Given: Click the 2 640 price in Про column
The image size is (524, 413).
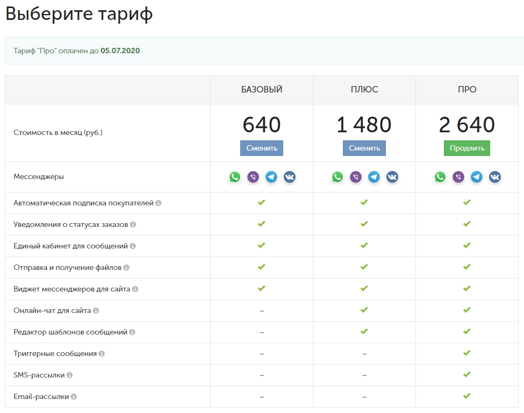Looking at the screenshot, I should click(x=466, y=125).
